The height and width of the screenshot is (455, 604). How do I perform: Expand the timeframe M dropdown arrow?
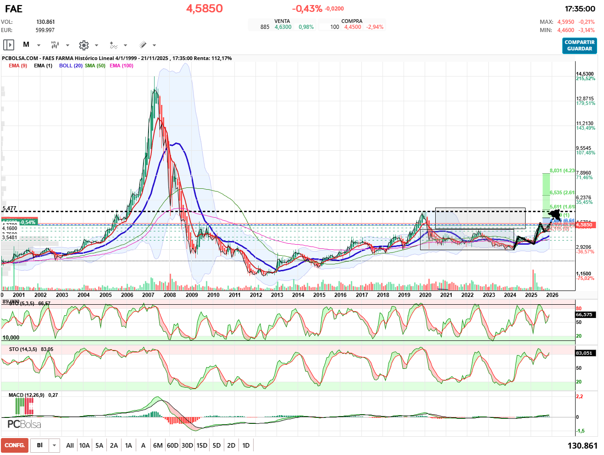pyautogui.click(x=39, y=45)
